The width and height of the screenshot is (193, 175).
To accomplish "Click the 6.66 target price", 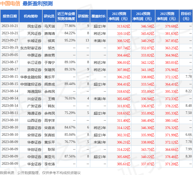I will click(188, 134).
